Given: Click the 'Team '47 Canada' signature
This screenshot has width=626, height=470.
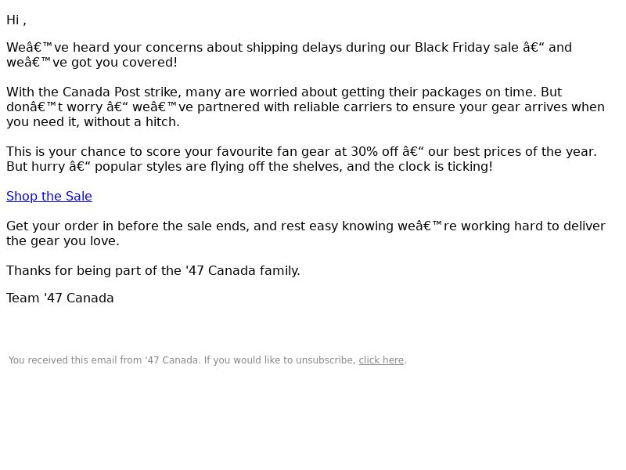Looking at the screenshot, I should coord(60,298).
